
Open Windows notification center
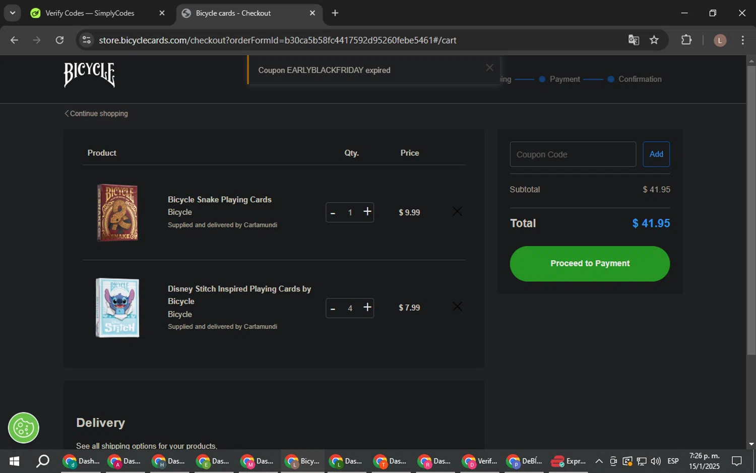[x=737, y=461]
